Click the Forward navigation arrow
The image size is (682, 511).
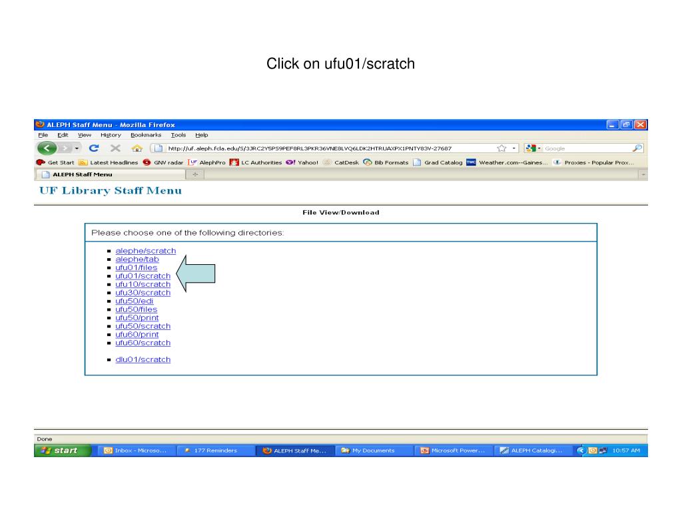(x=65, y=148)
